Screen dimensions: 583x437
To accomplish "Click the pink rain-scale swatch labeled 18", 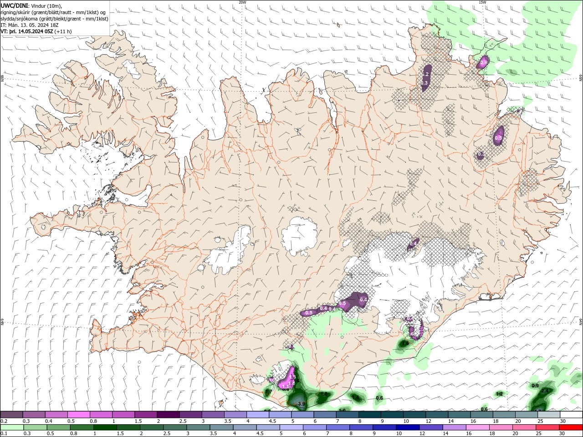I will [501, 427].
